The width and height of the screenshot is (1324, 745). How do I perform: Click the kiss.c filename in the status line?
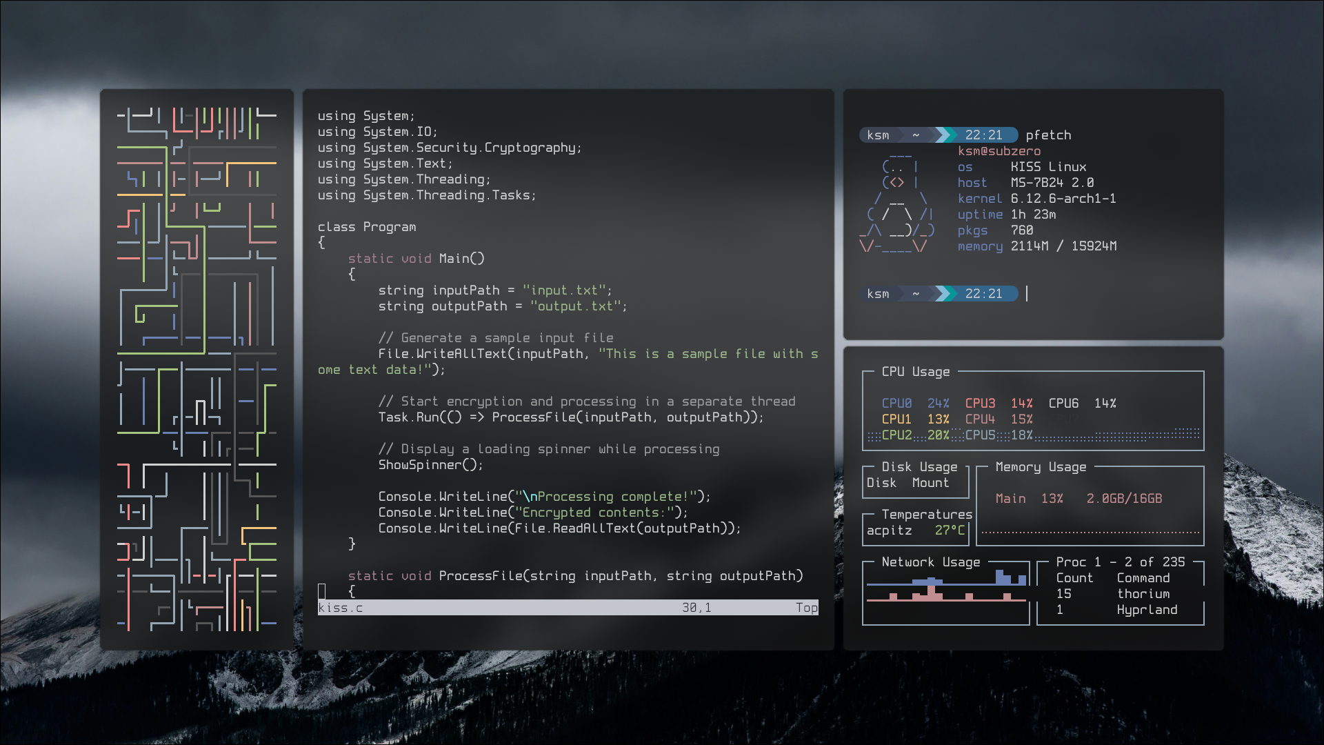click(x=340, y=608)
